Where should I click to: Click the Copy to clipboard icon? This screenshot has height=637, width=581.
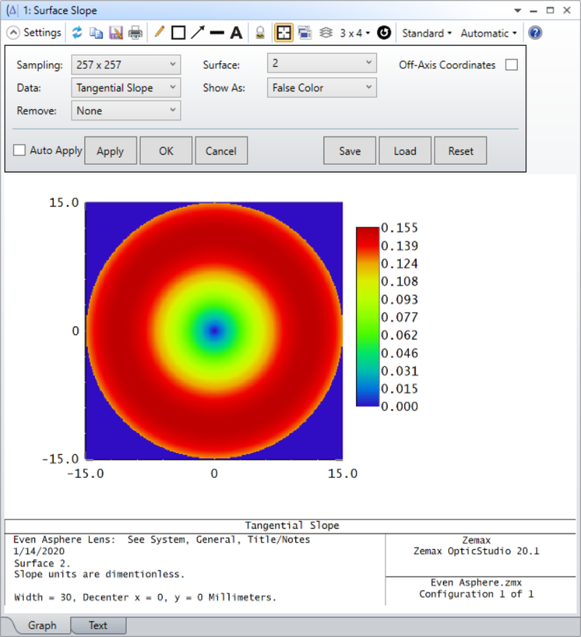click(96, 33)
